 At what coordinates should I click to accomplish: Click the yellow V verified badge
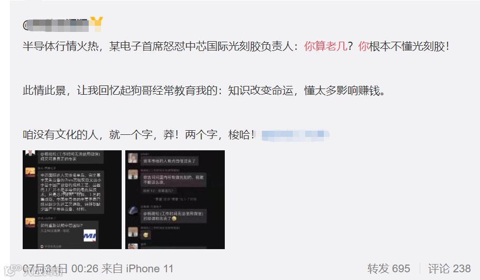[x=97, y=24]
